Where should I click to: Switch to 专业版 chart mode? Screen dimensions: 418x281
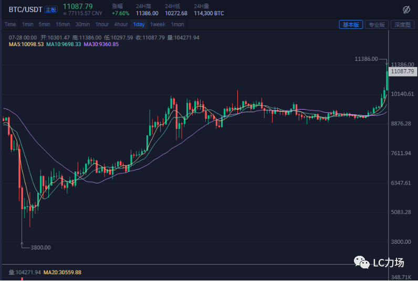[376, 25]
